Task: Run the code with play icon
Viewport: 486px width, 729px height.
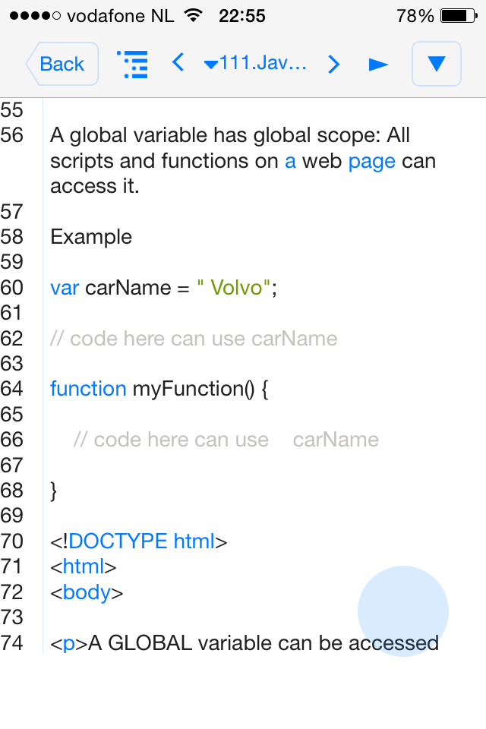Action: tap(378, 64)
